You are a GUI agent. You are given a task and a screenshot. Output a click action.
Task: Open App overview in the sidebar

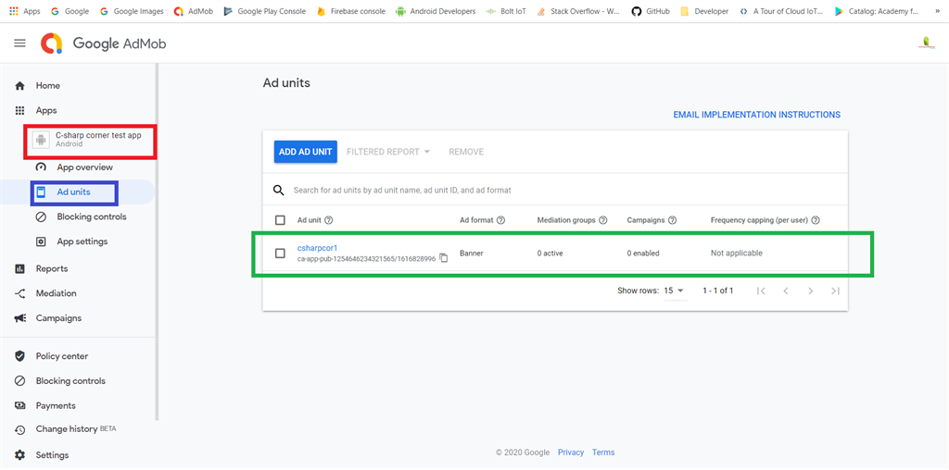pyautogui.click(x=84, y=167)
